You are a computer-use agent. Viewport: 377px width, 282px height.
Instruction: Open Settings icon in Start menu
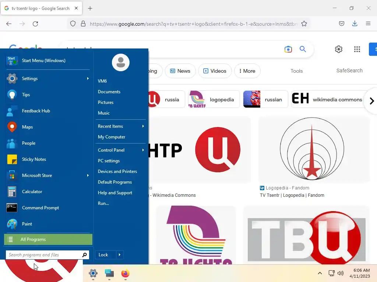[x=12, y=79]
